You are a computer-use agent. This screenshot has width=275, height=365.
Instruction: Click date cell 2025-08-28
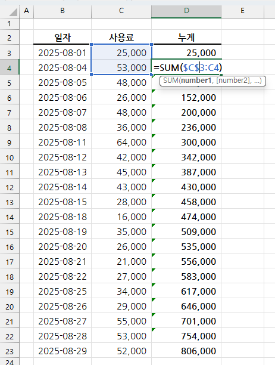coord(62,336)
